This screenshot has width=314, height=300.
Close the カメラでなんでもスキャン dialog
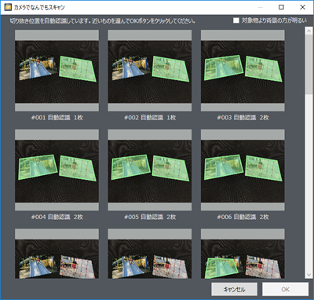303,7
